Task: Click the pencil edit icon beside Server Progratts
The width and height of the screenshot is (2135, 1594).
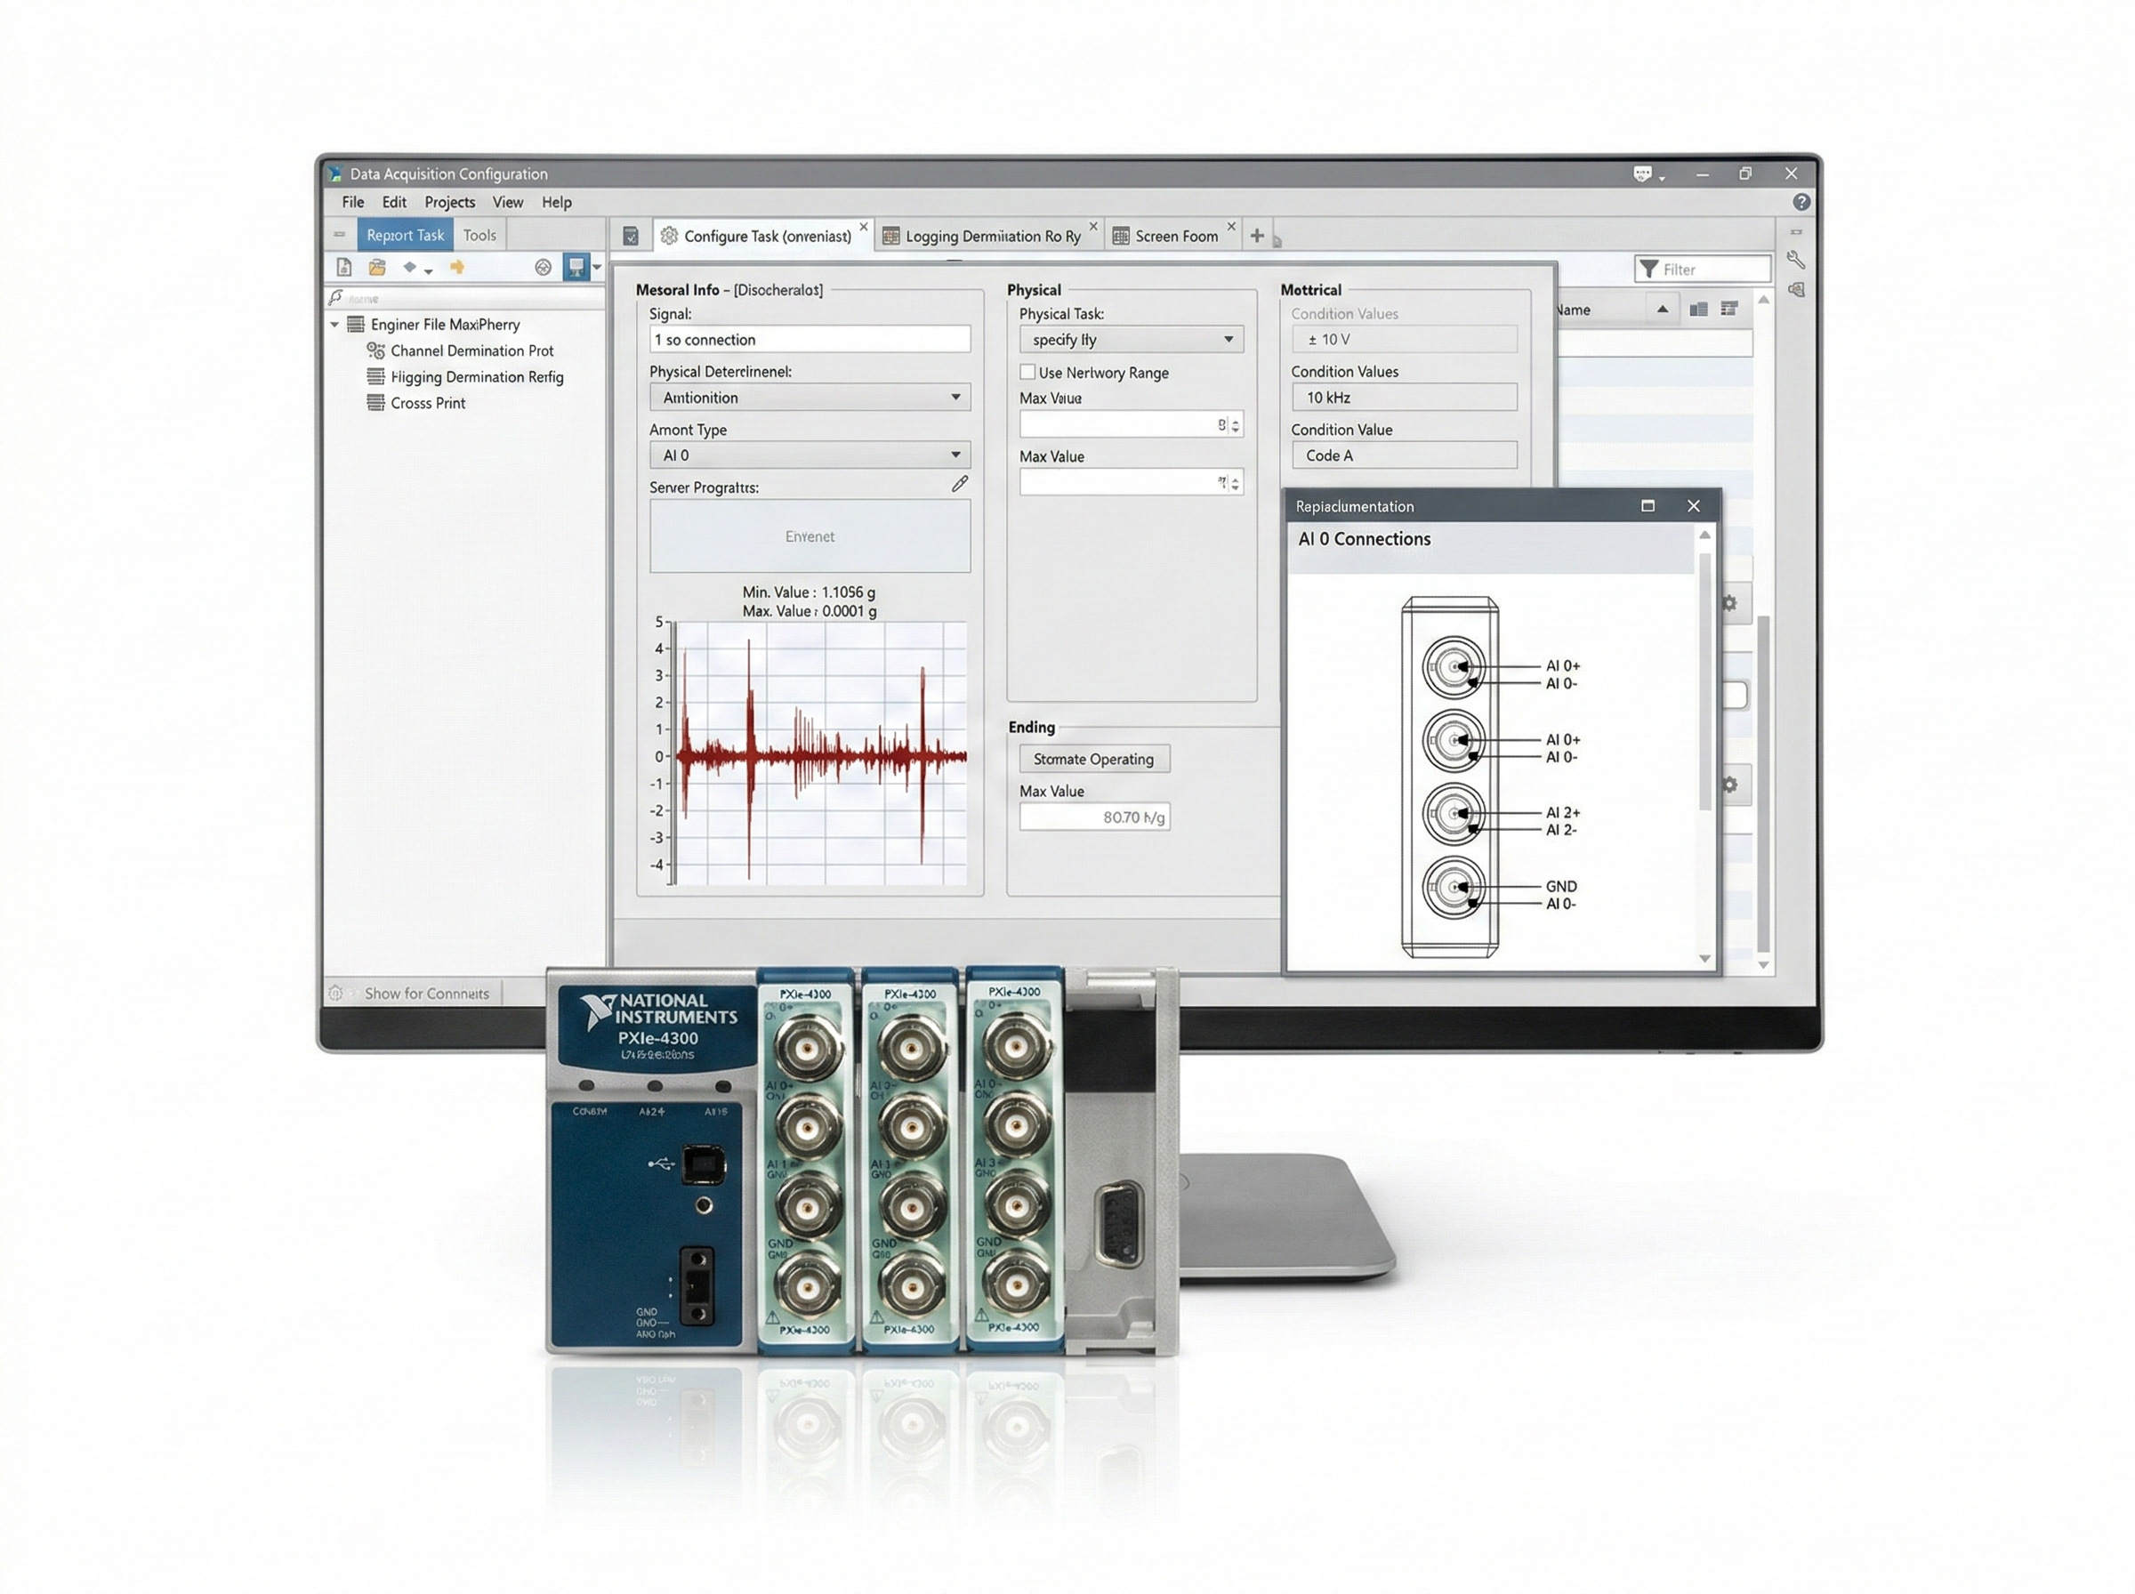Action: point(959,485)
